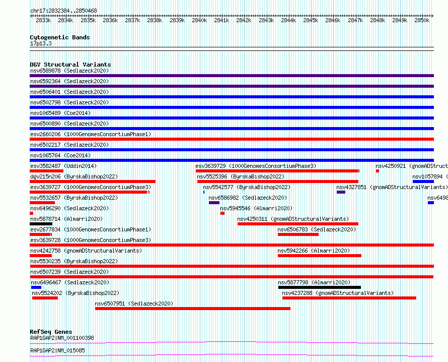Open nsv5524202 (ByrskaBishop2022) variant
This screenshot has width=448, height=362.
(76, 293)
